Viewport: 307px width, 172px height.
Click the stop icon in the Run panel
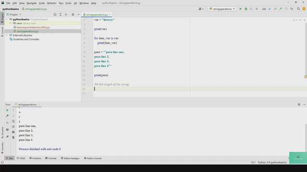coord(8,123)
